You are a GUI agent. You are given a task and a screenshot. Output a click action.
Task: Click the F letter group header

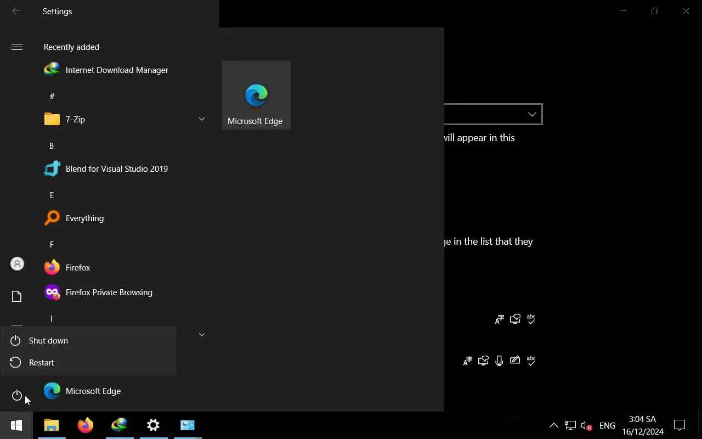click(52, 244)
